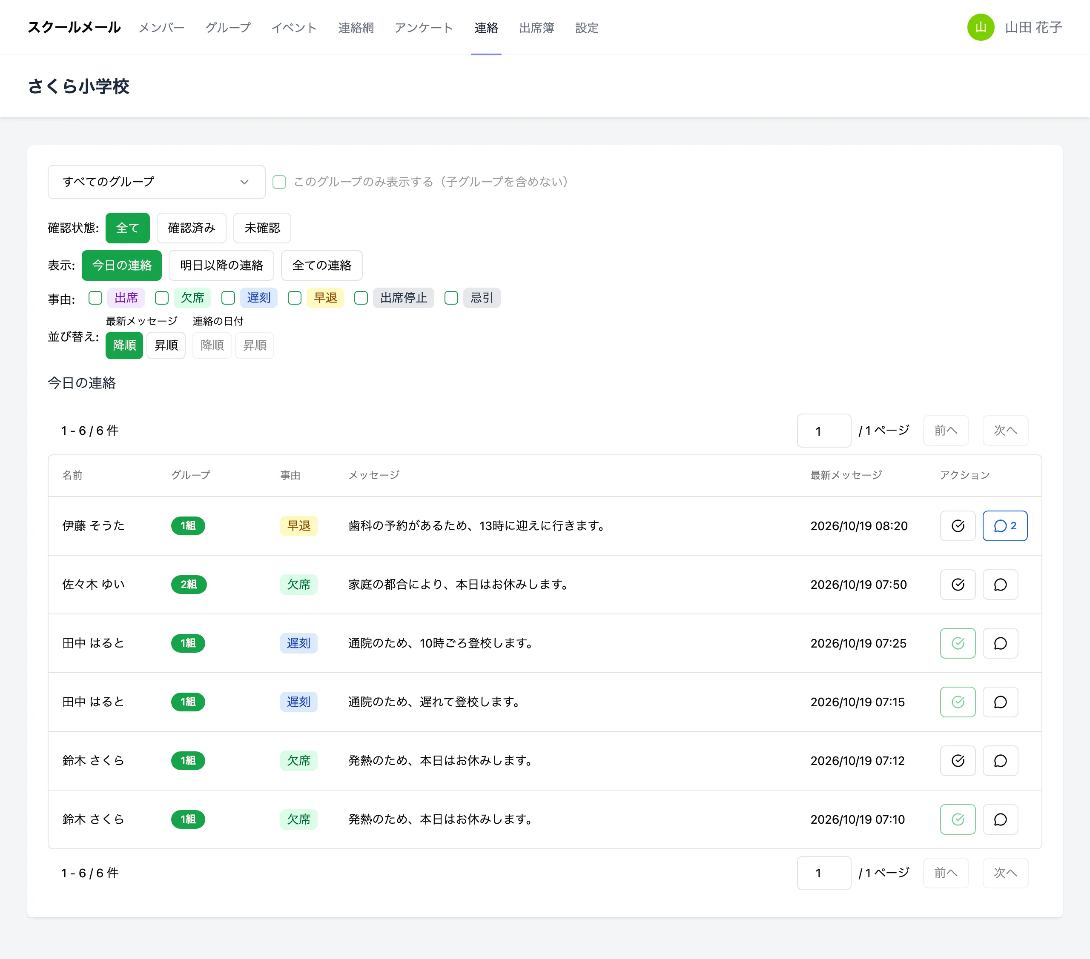Switch to the アンケート nav tab
Screen dimensions: 1090x959
click(423, 28)
